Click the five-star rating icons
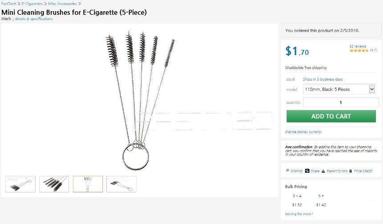383x224 pixels. (x=359, y=50)
